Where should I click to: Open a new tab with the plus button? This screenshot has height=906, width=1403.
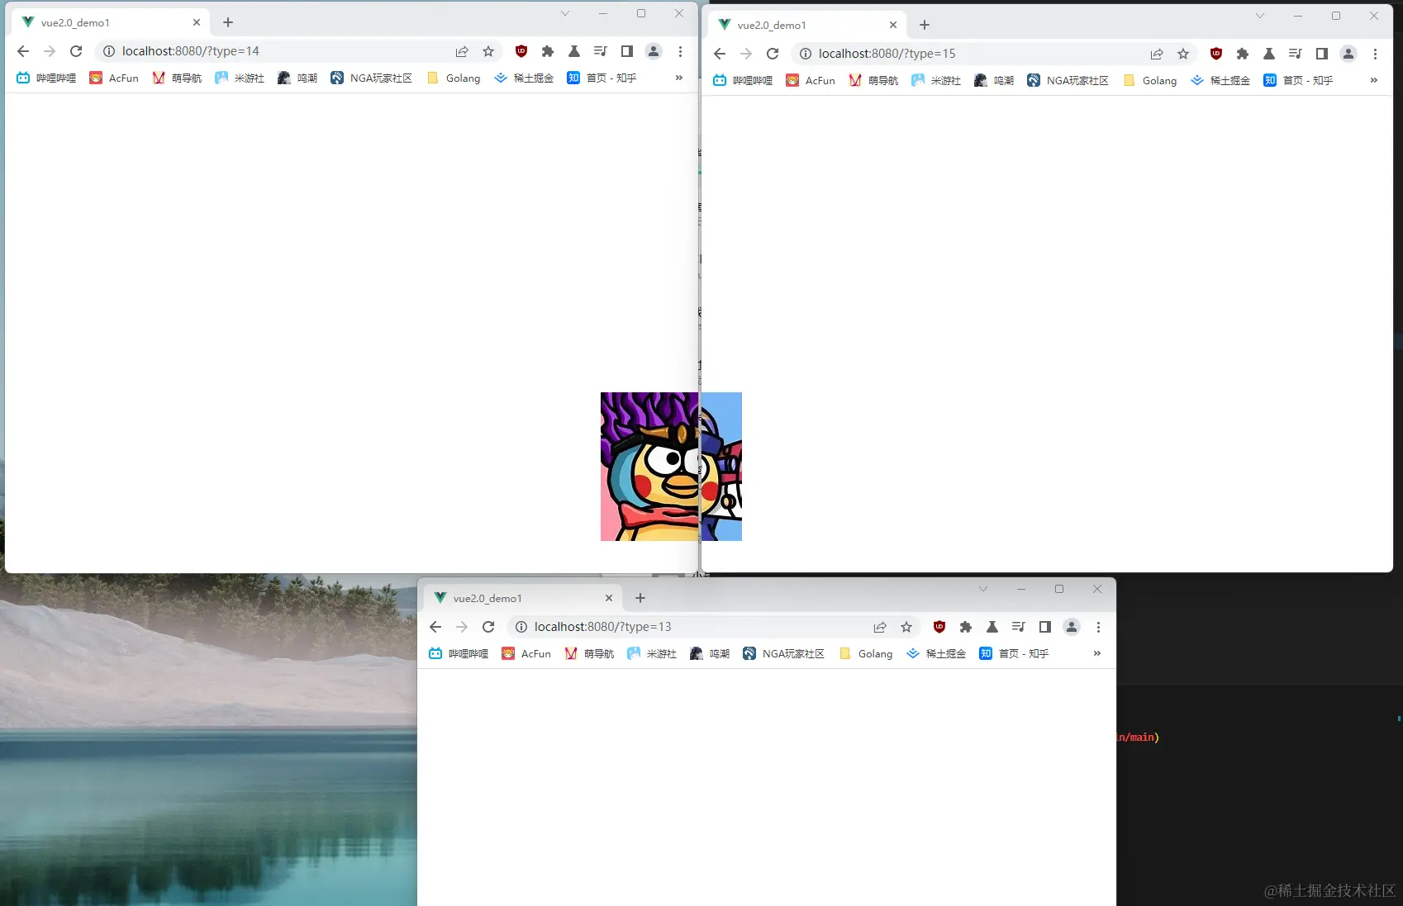point(228,22)
